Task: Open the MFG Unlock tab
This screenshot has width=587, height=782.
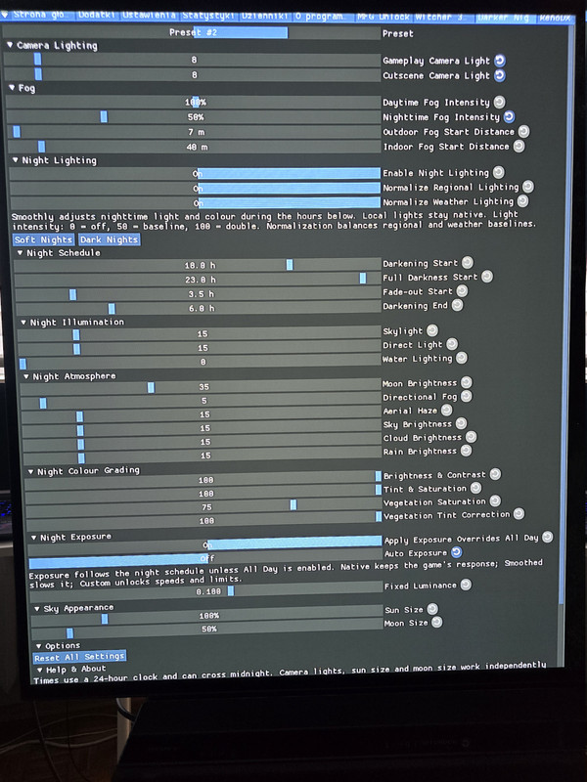Action: [x=384, y=17]
